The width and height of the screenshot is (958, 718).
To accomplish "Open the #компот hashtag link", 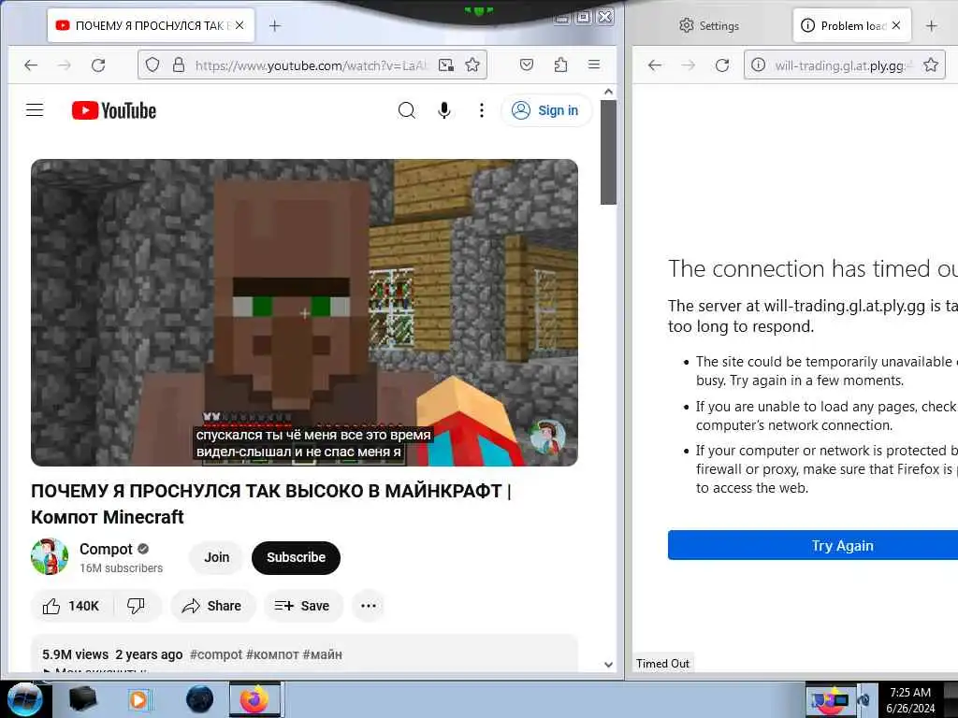I will coord(272,654).
